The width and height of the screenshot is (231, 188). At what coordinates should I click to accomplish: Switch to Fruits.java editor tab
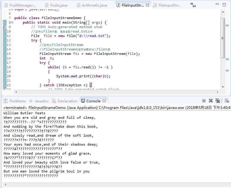[x=56, y=5]
